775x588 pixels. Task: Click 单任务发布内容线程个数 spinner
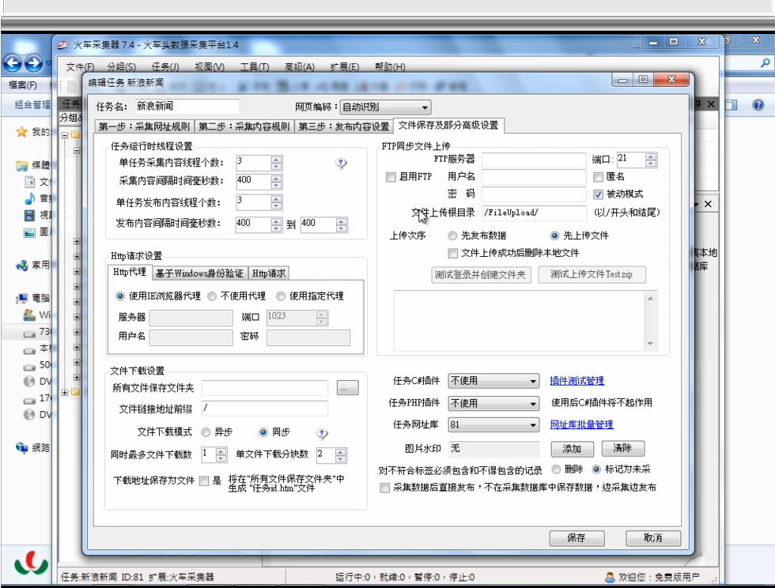tap(276, 202)
